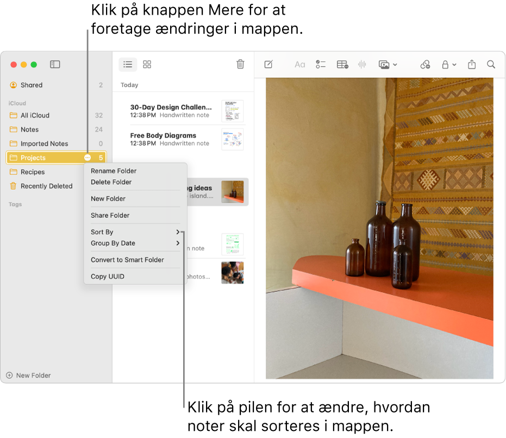Click the Tags section header

pos(15,204)
